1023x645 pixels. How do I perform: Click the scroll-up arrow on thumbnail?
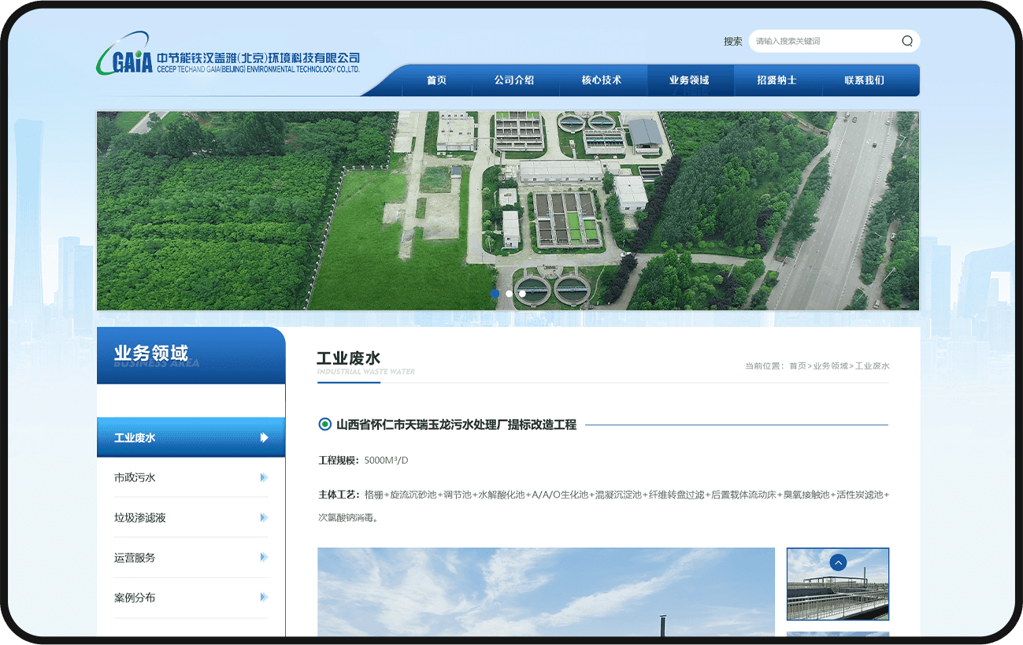[x=838, y=562]
